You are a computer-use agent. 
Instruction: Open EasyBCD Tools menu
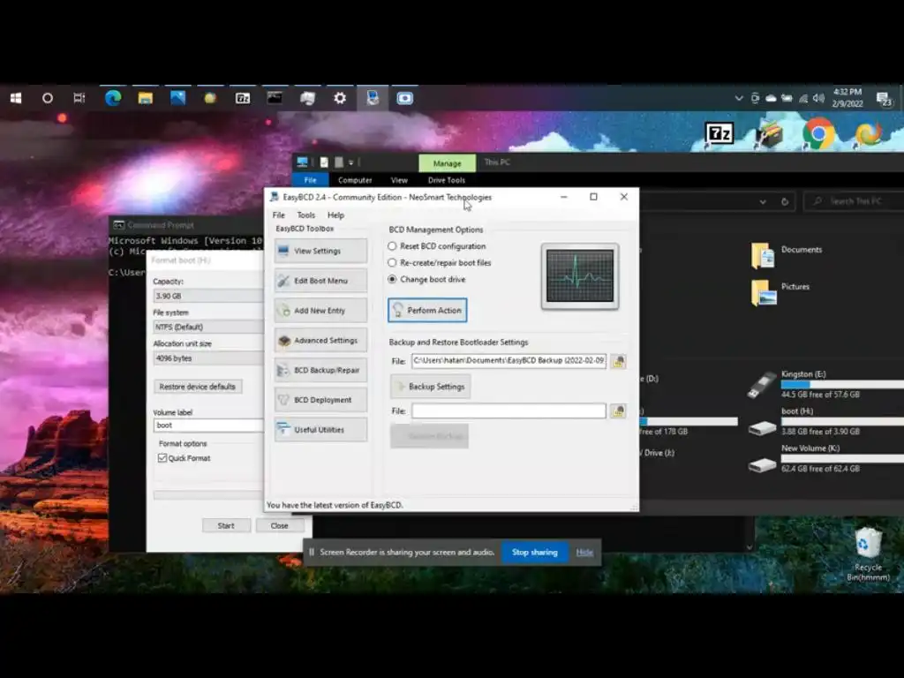coord(306,215)
